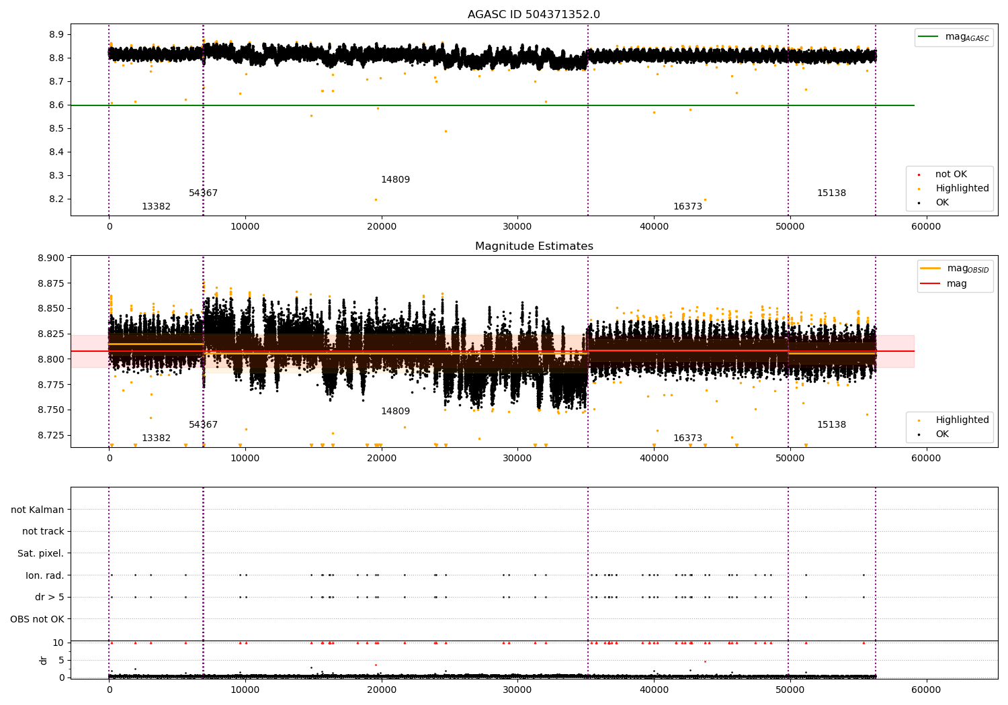Select 'Highlighted' legend entry in top plot
Image resolution: width=1008 pixels, height=705 pixels.
pos(962,189)
